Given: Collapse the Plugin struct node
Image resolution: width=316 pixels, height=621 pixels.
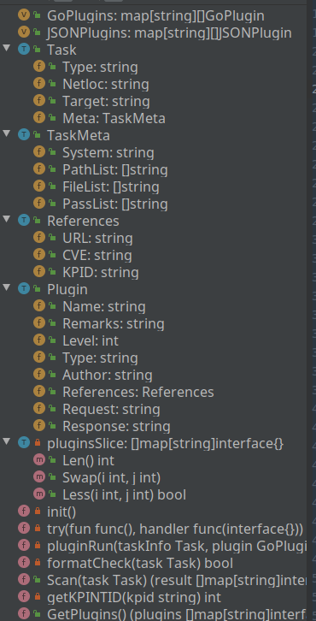Looking at the screenshot, I should (7, 288).
